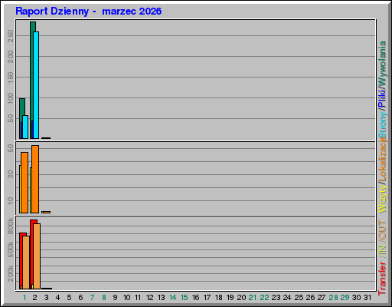
Task: Click day "24" on the x-axis
Action: 287,298
